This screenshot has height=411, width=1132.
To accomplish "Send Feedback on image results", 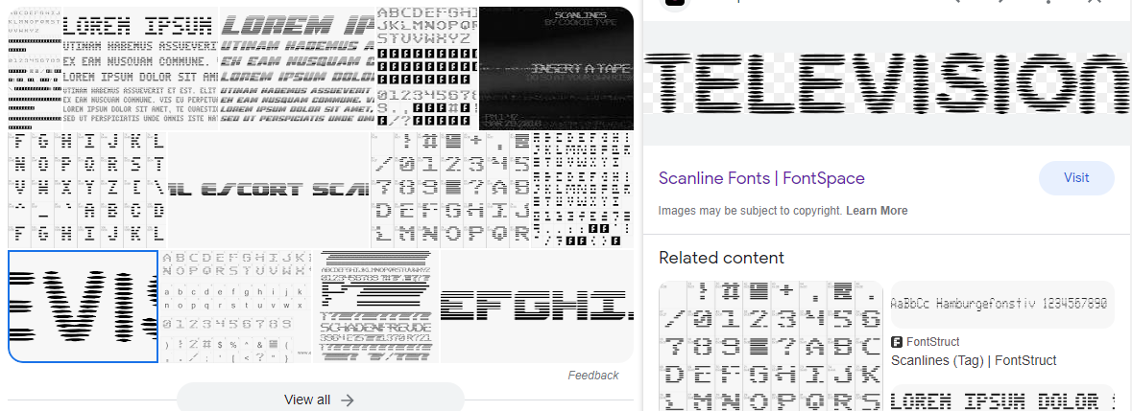I will click(593, 375).
